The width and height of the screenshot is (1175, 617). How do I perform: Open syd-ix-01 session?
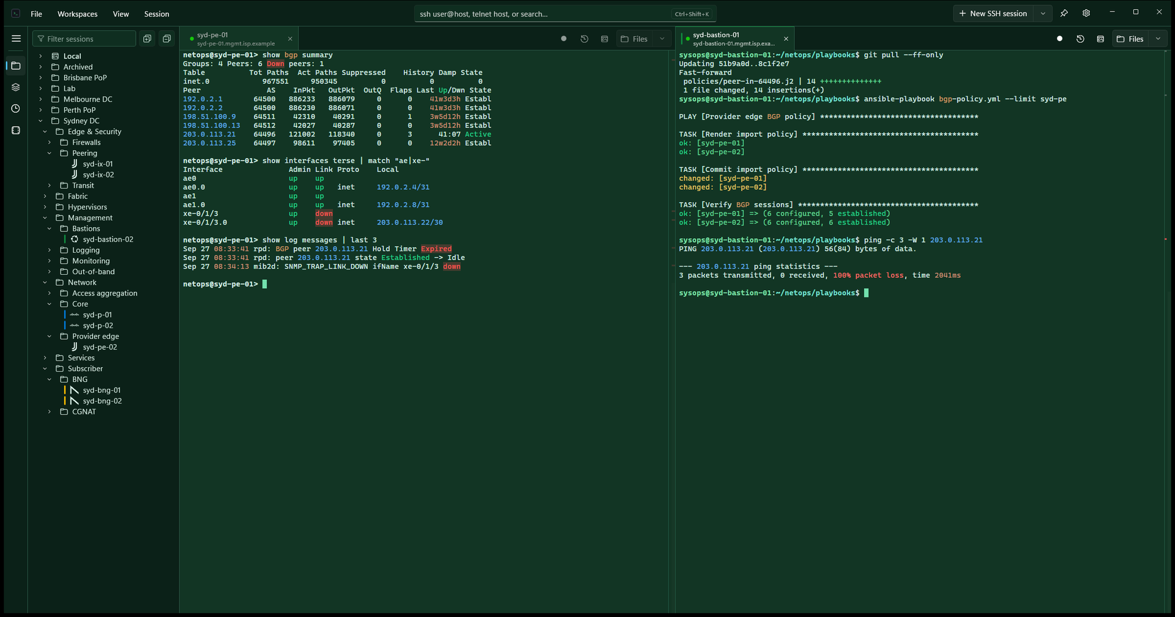click(98, 164)
